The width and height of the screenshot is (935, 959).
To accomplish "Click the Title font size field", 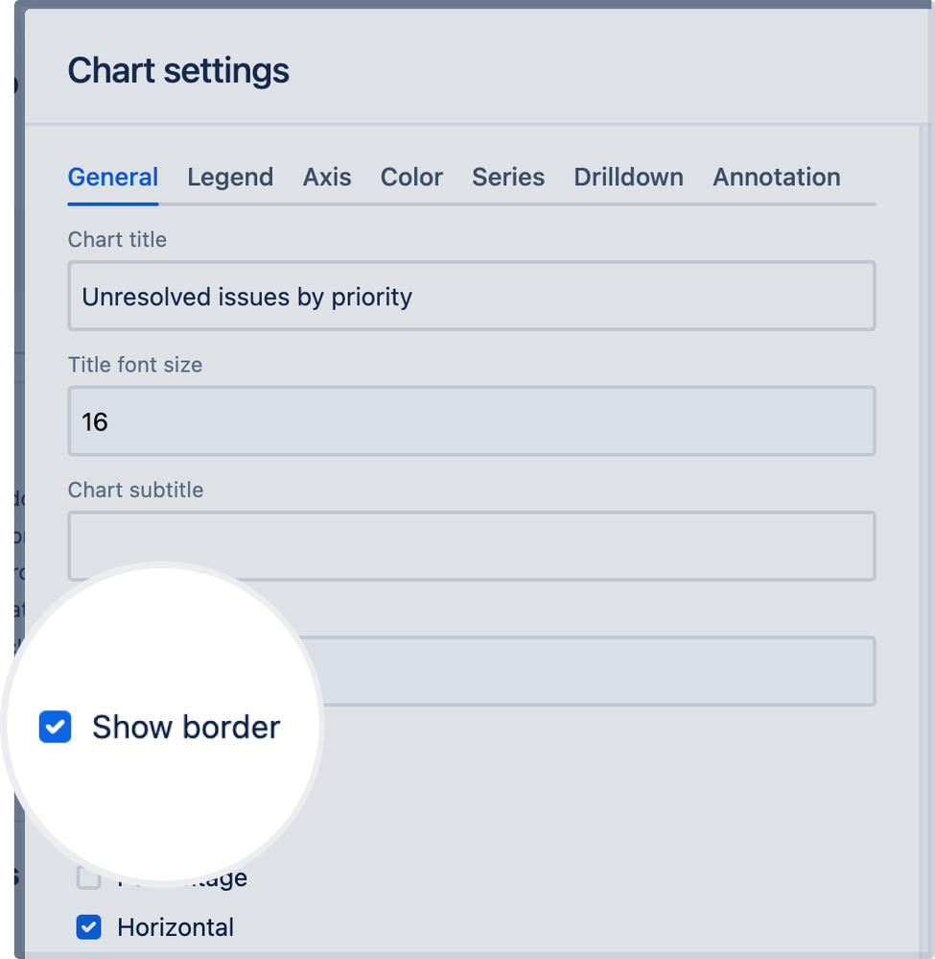I will pyautogui.click(x=470, y=420).
